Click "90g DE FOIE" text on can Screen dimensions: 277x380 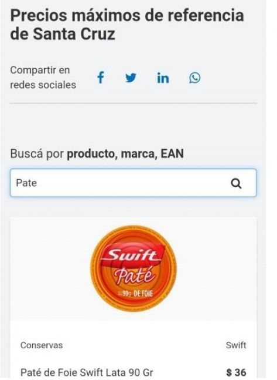click(135, 294)
